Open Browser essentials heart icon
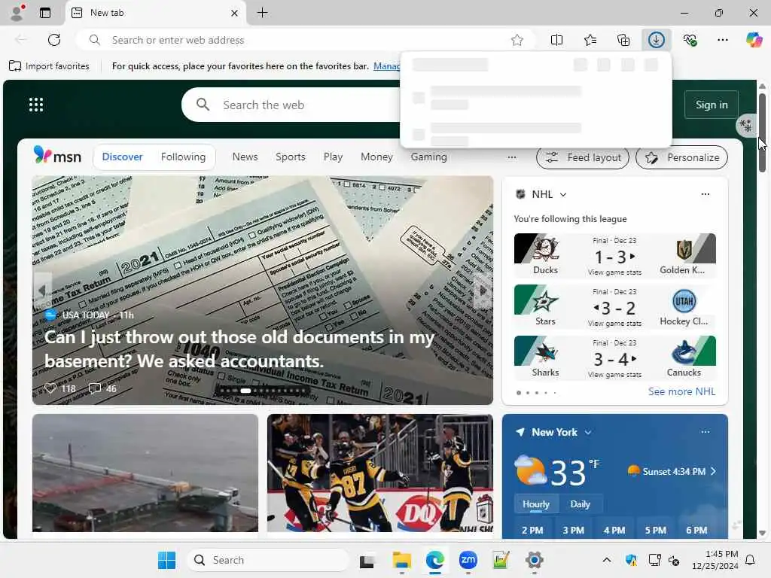Image resolution: width=771 pixels, height=578 pixels. coord(690,40)
